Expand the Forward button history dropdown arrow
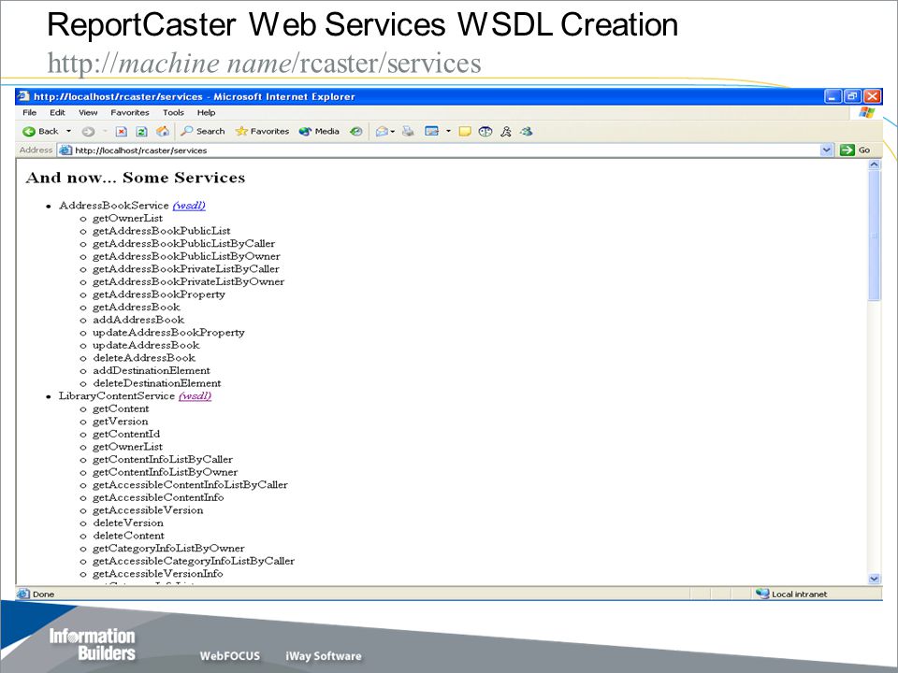This screenshot has height=673, width=898. (105, 132)
